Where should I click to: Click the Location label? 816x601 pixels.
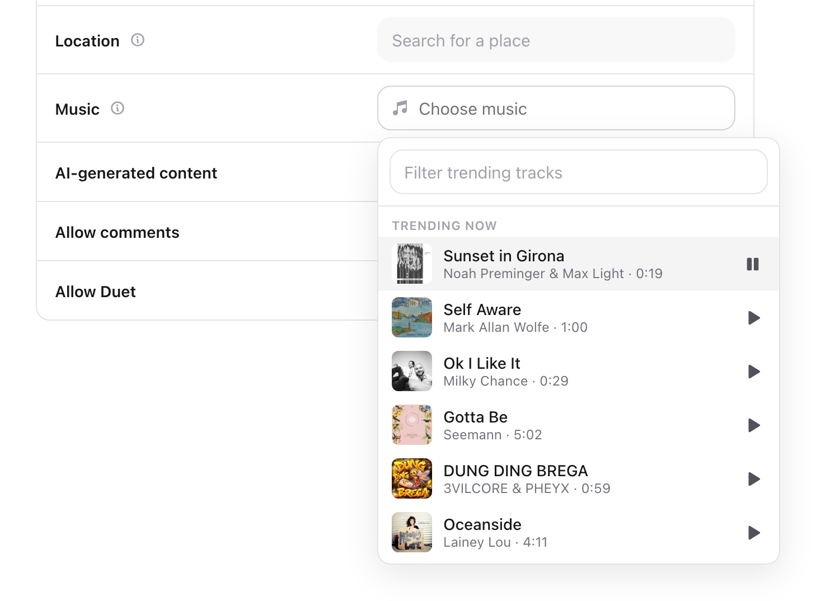tap(87, 41)
